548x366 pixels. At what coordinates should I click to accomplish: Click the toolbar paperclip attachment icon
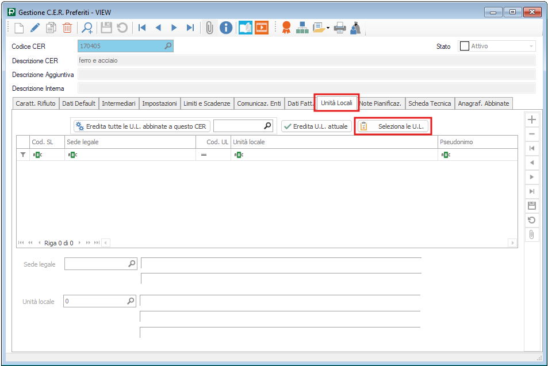click(209, 28)
